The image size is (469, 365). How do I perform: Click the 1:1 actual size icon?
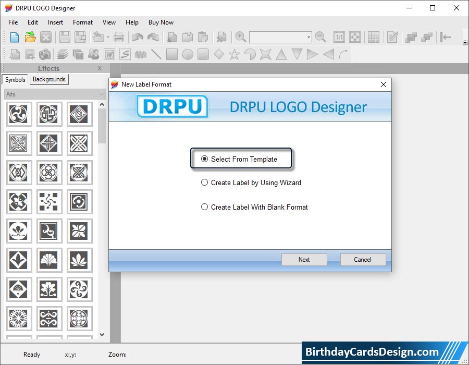tap(339, 37)
